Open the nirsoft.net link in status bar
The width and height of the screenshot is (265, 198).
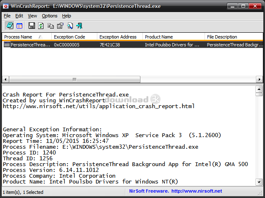(197, 191)
